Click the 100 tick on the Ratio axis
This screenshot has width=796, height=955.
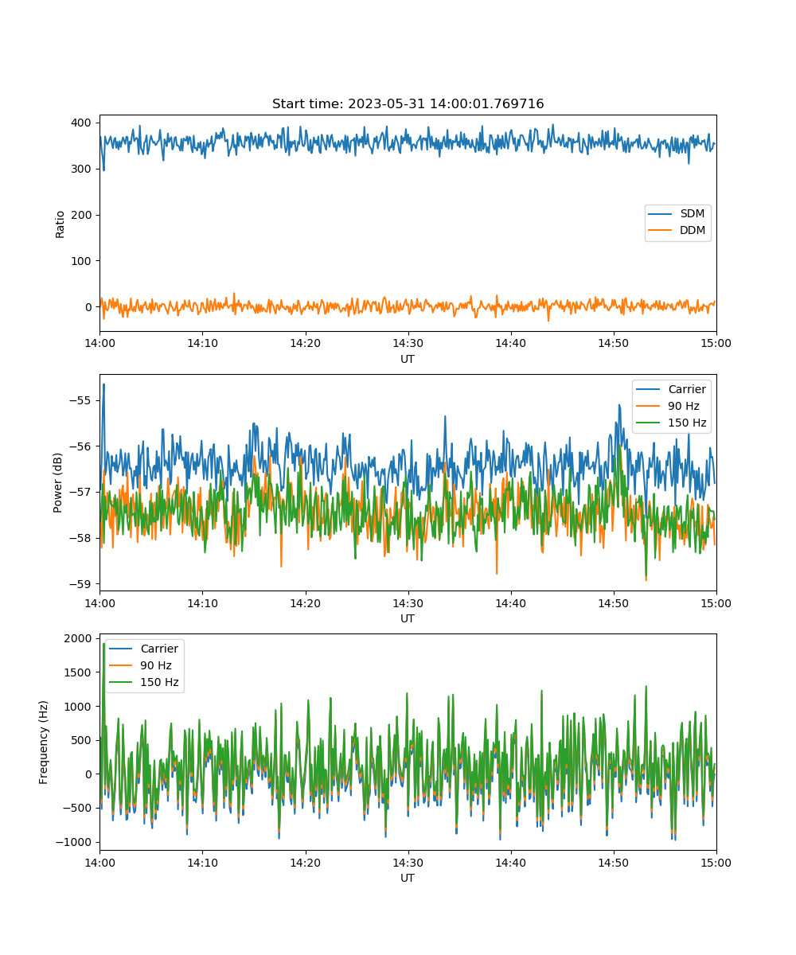84,261
